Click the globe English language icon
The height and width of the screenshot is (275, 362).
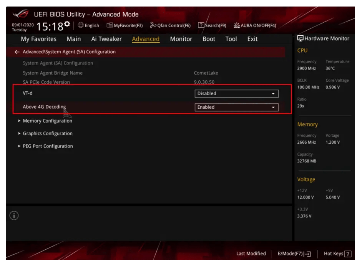(x=81, y=25)
